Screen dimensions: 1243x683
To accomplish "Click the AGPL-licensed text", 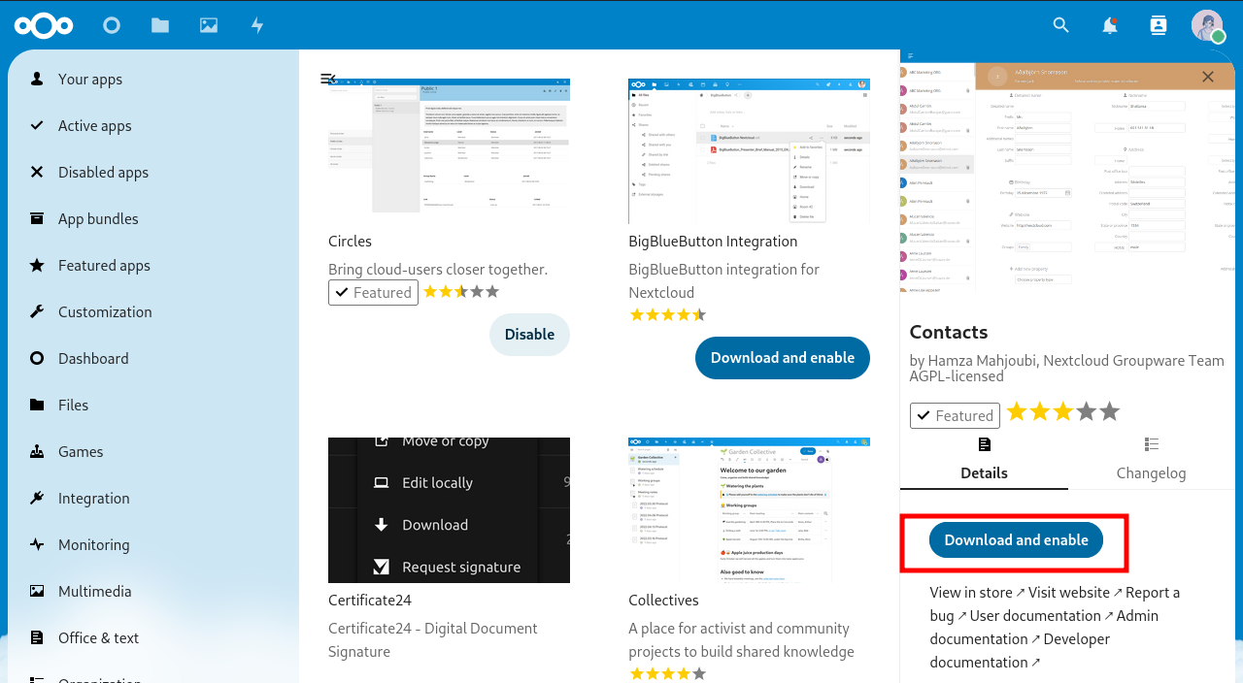I will tap(957, 376).
